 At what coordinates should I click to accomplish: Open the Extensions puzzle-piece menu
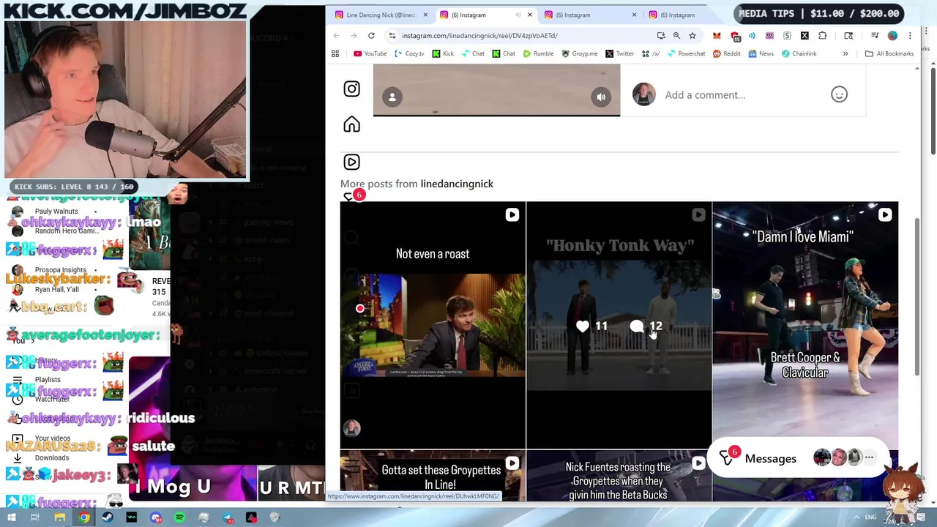[822, 35]
